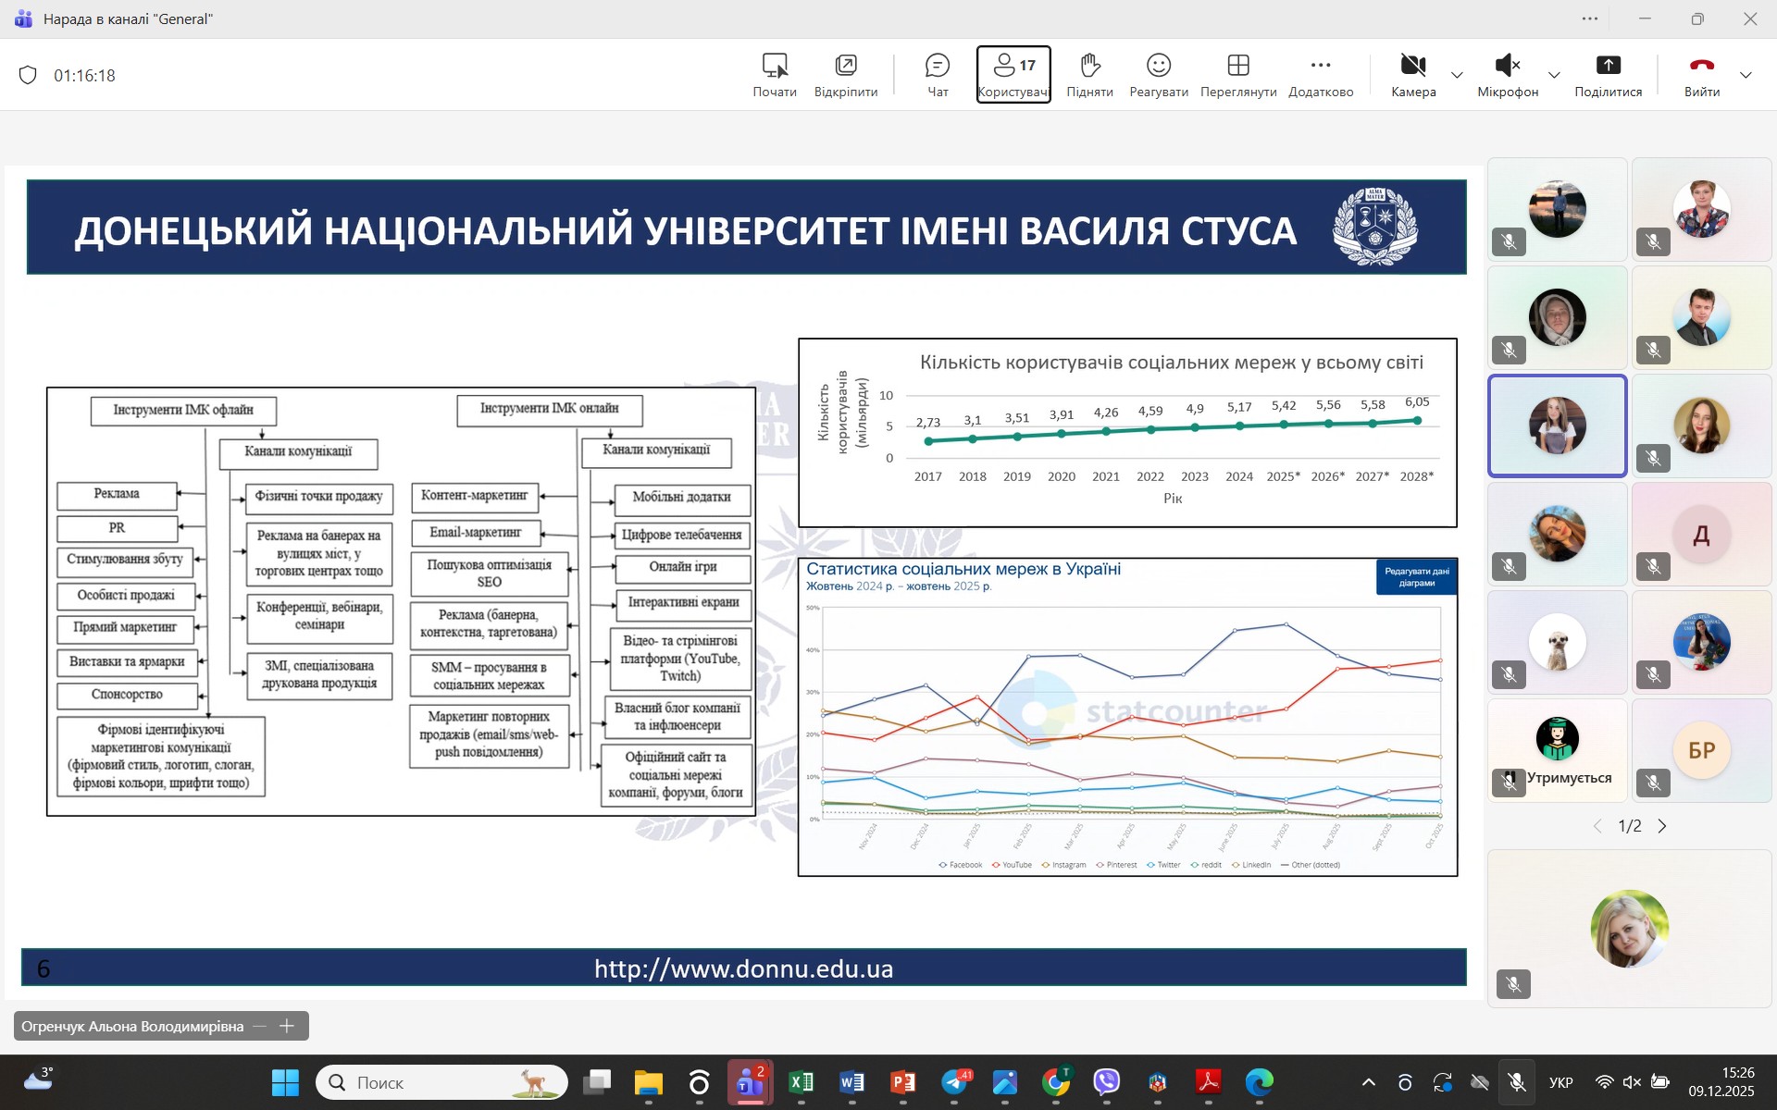Toggle system microphone mute in tray
The image size is (1777, 1110).
(x=1516, y=1082)
